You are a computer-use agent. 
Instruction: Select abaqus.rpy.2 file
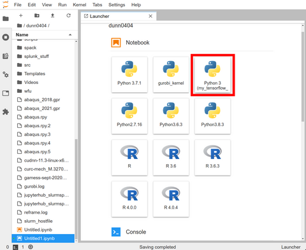click(43, 126)
